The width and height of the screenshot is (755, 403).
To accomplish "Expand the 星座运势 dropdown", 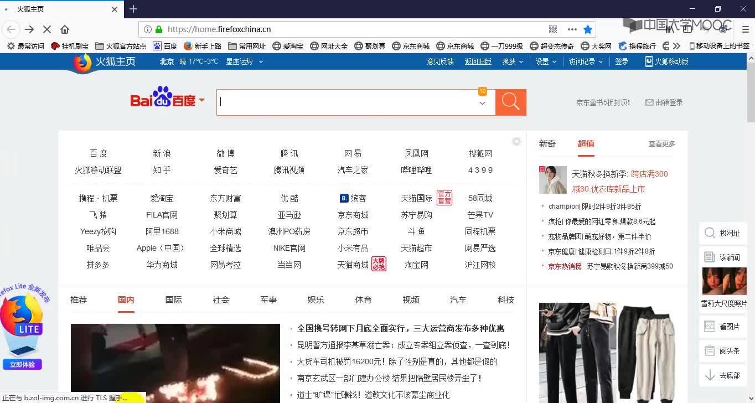I will (244, 61).
